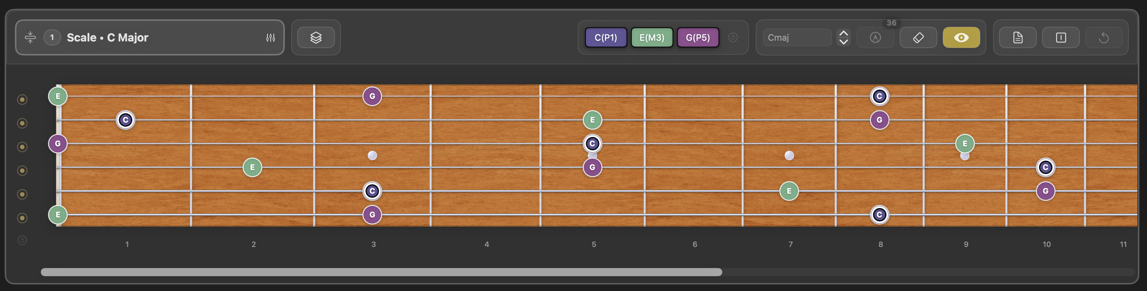Click the reset icon below the string toggles
Viewport: 1147px width, 291px height.
[22, 240]
